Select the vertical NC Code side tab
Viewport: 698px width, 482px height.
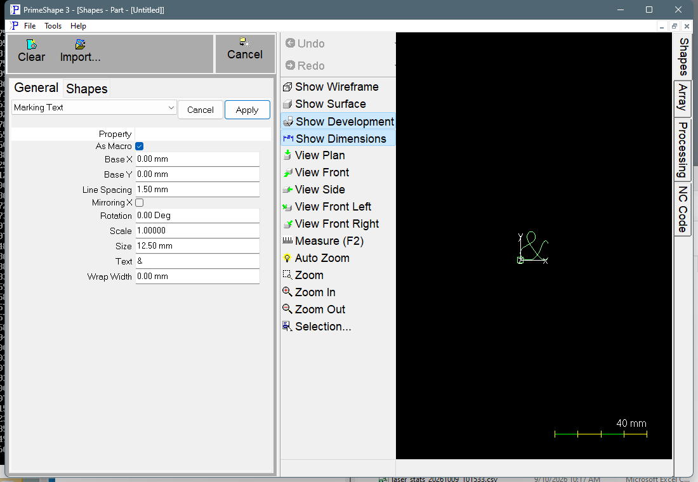click(683, 209)
